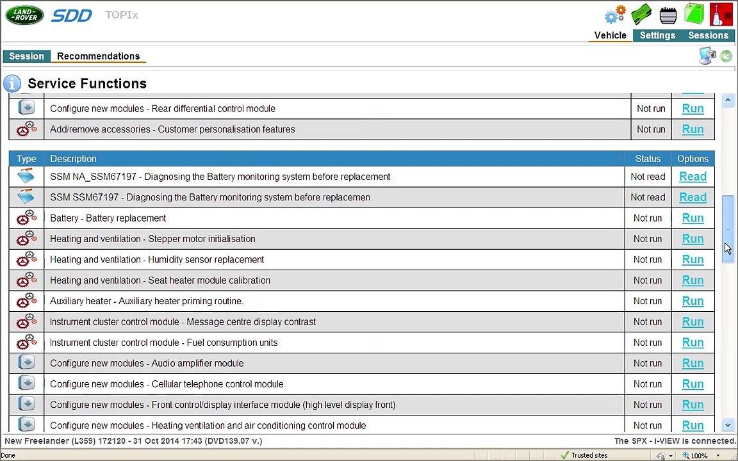Viewport: 738px width, 461px height.
Task: Click bulletin icon for SSM SSM67197 row
Action: (x=26, y=197)
